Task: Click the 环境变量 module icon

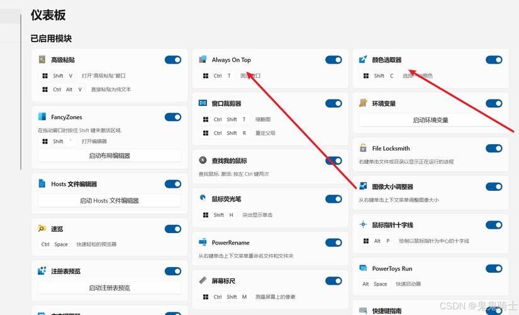Action: 363,103
